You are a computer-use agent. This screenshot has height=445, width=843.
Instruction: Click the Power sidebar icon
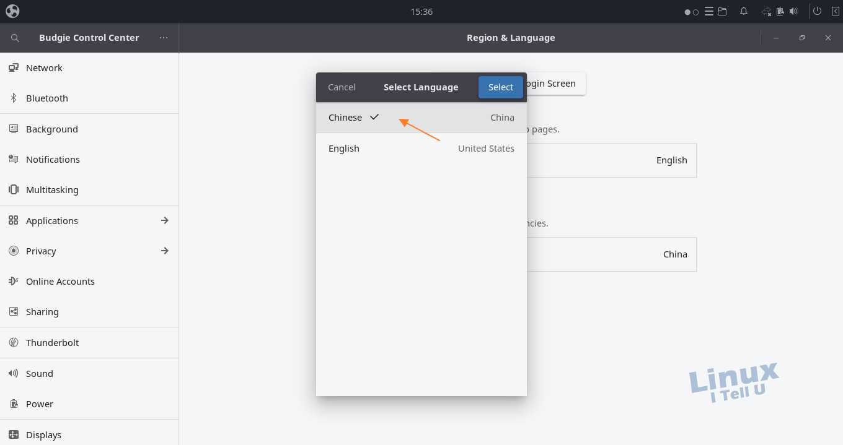click(14, 404)
